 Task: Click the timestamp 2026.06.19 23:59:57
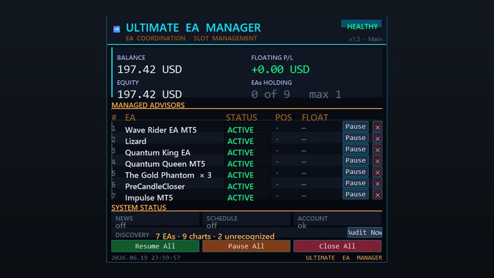click(x=146, y=257)
